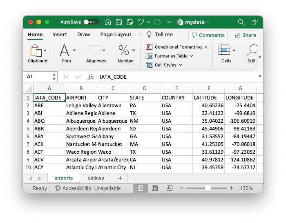
Task: Click the Conditional Formatting icon
Action: coord(149,47)
